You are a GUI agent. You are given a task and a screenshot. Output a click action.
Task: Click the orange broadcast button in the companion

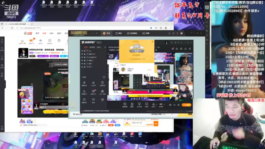[x=186, y=105]
